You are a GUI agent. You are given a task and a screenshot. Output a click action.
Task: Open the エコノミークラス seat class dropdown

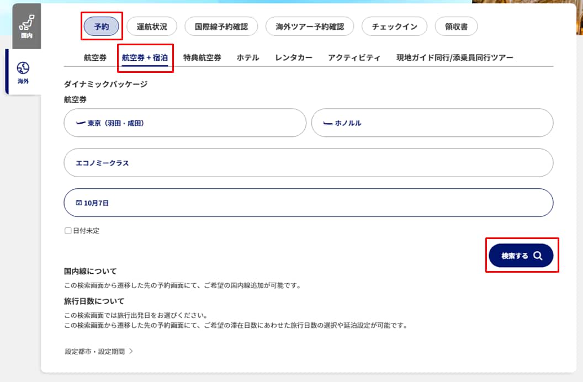pos(308,163)
